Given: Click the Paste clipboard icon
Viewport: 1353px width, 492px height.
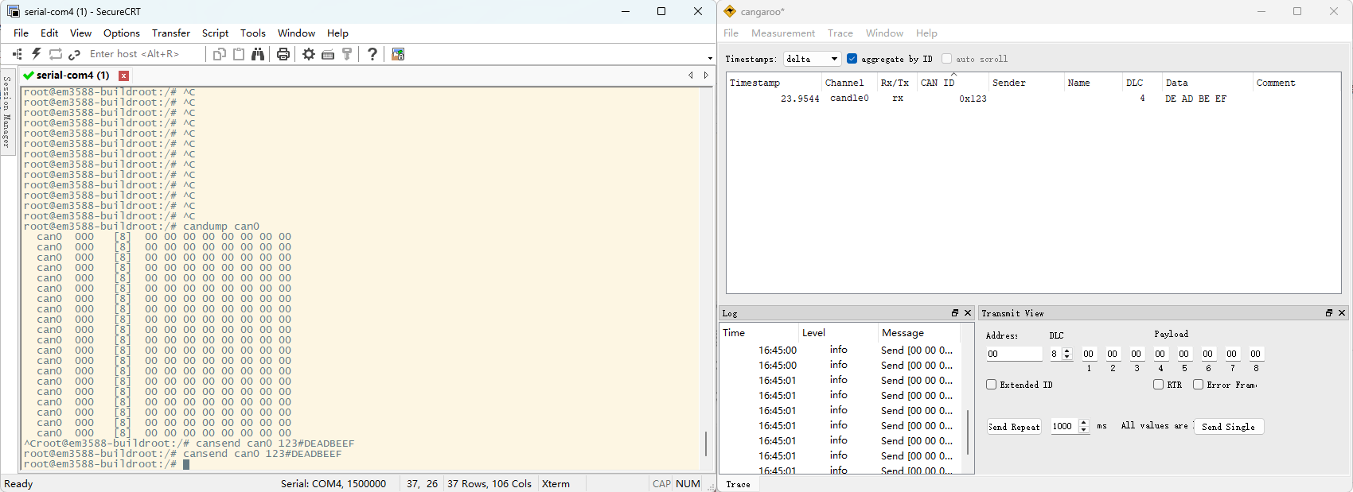Looking at the screenshot, I should (x=239, y=54).
